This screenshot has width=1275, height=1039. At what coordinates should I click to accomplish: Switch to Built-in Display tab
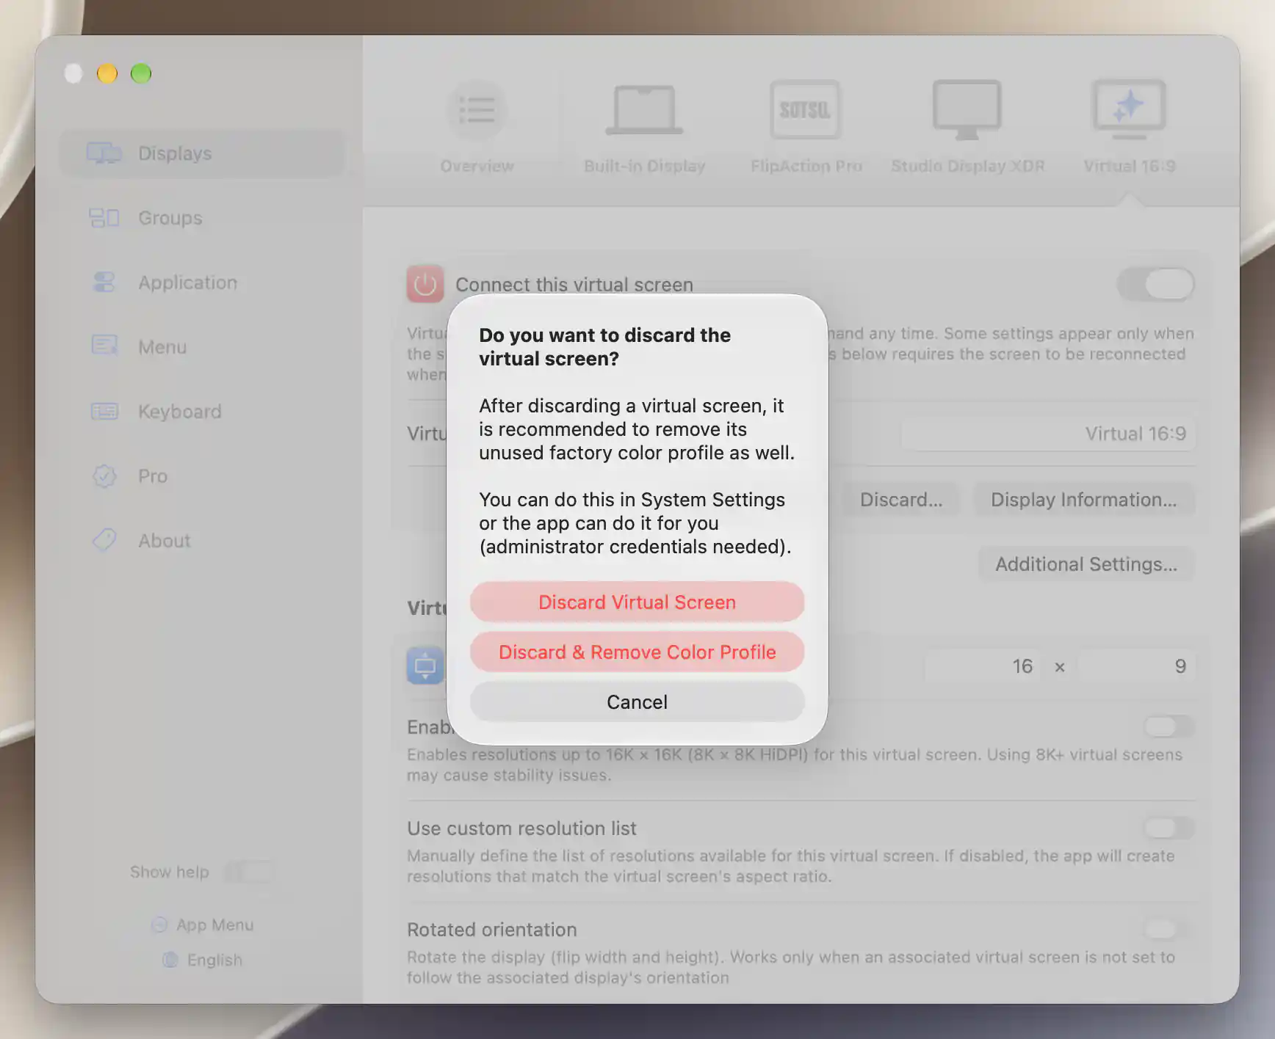tap(644, 127)
